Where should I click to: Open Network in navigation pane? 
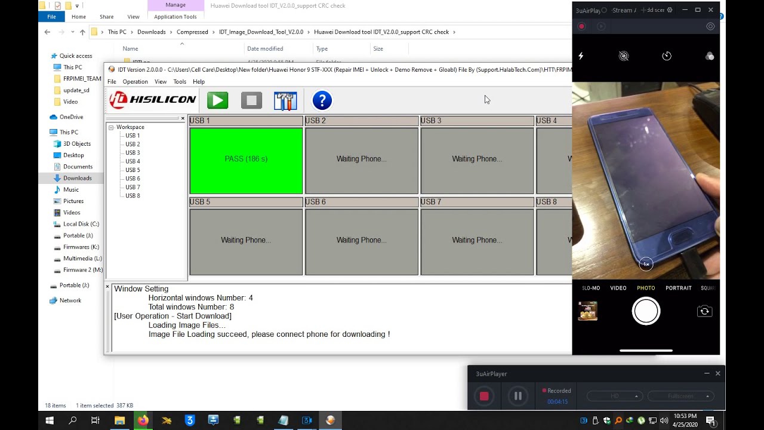pyautogui.click(x=70, y=300)
